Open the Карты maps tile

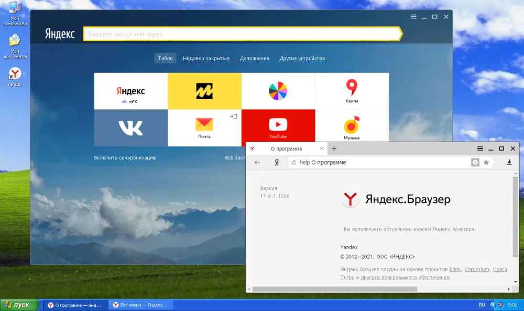pyautogui.click(x=352, y=91)
